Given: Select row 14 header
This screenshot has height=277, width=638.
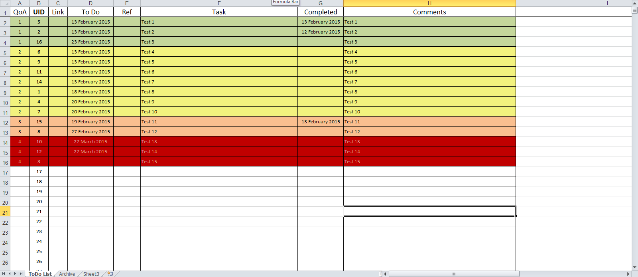Looking at the screenshot, I should pyautogui.click(x=5, y=142).
